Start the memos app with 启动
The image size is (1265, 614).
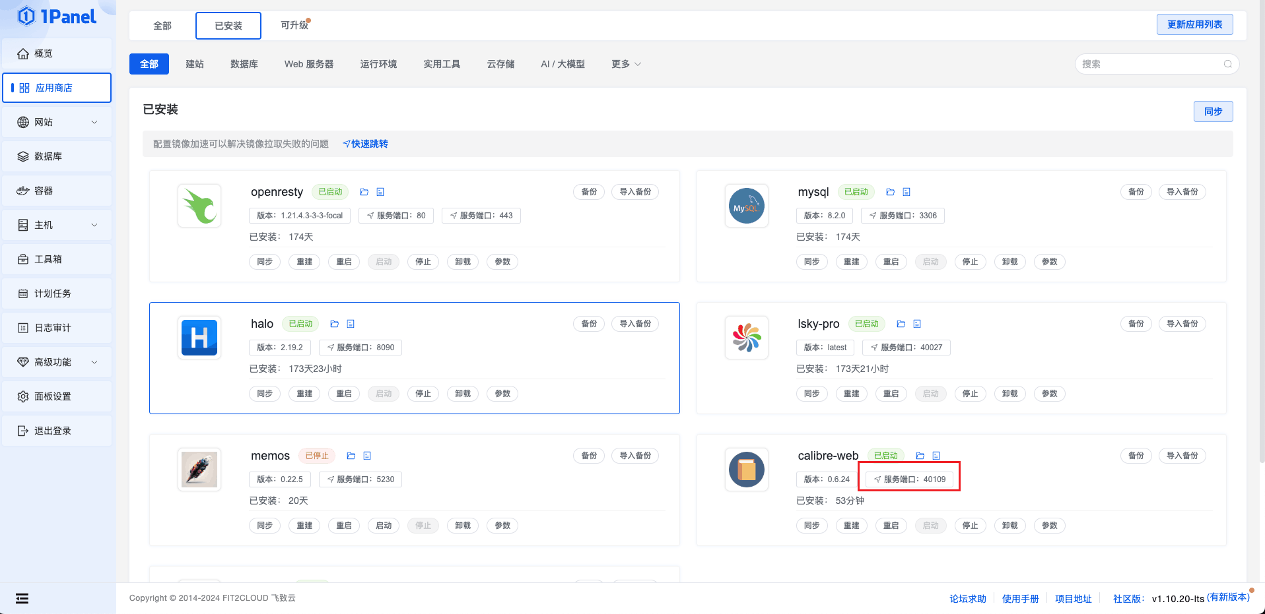click(384, 526)
